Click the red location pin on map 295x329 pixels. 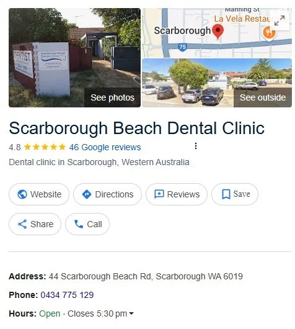click(x=218, y=32)
